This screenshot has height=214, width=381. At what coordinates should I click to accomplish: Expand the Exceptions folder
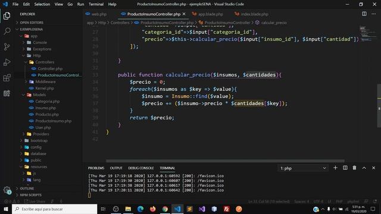point(48,49)
